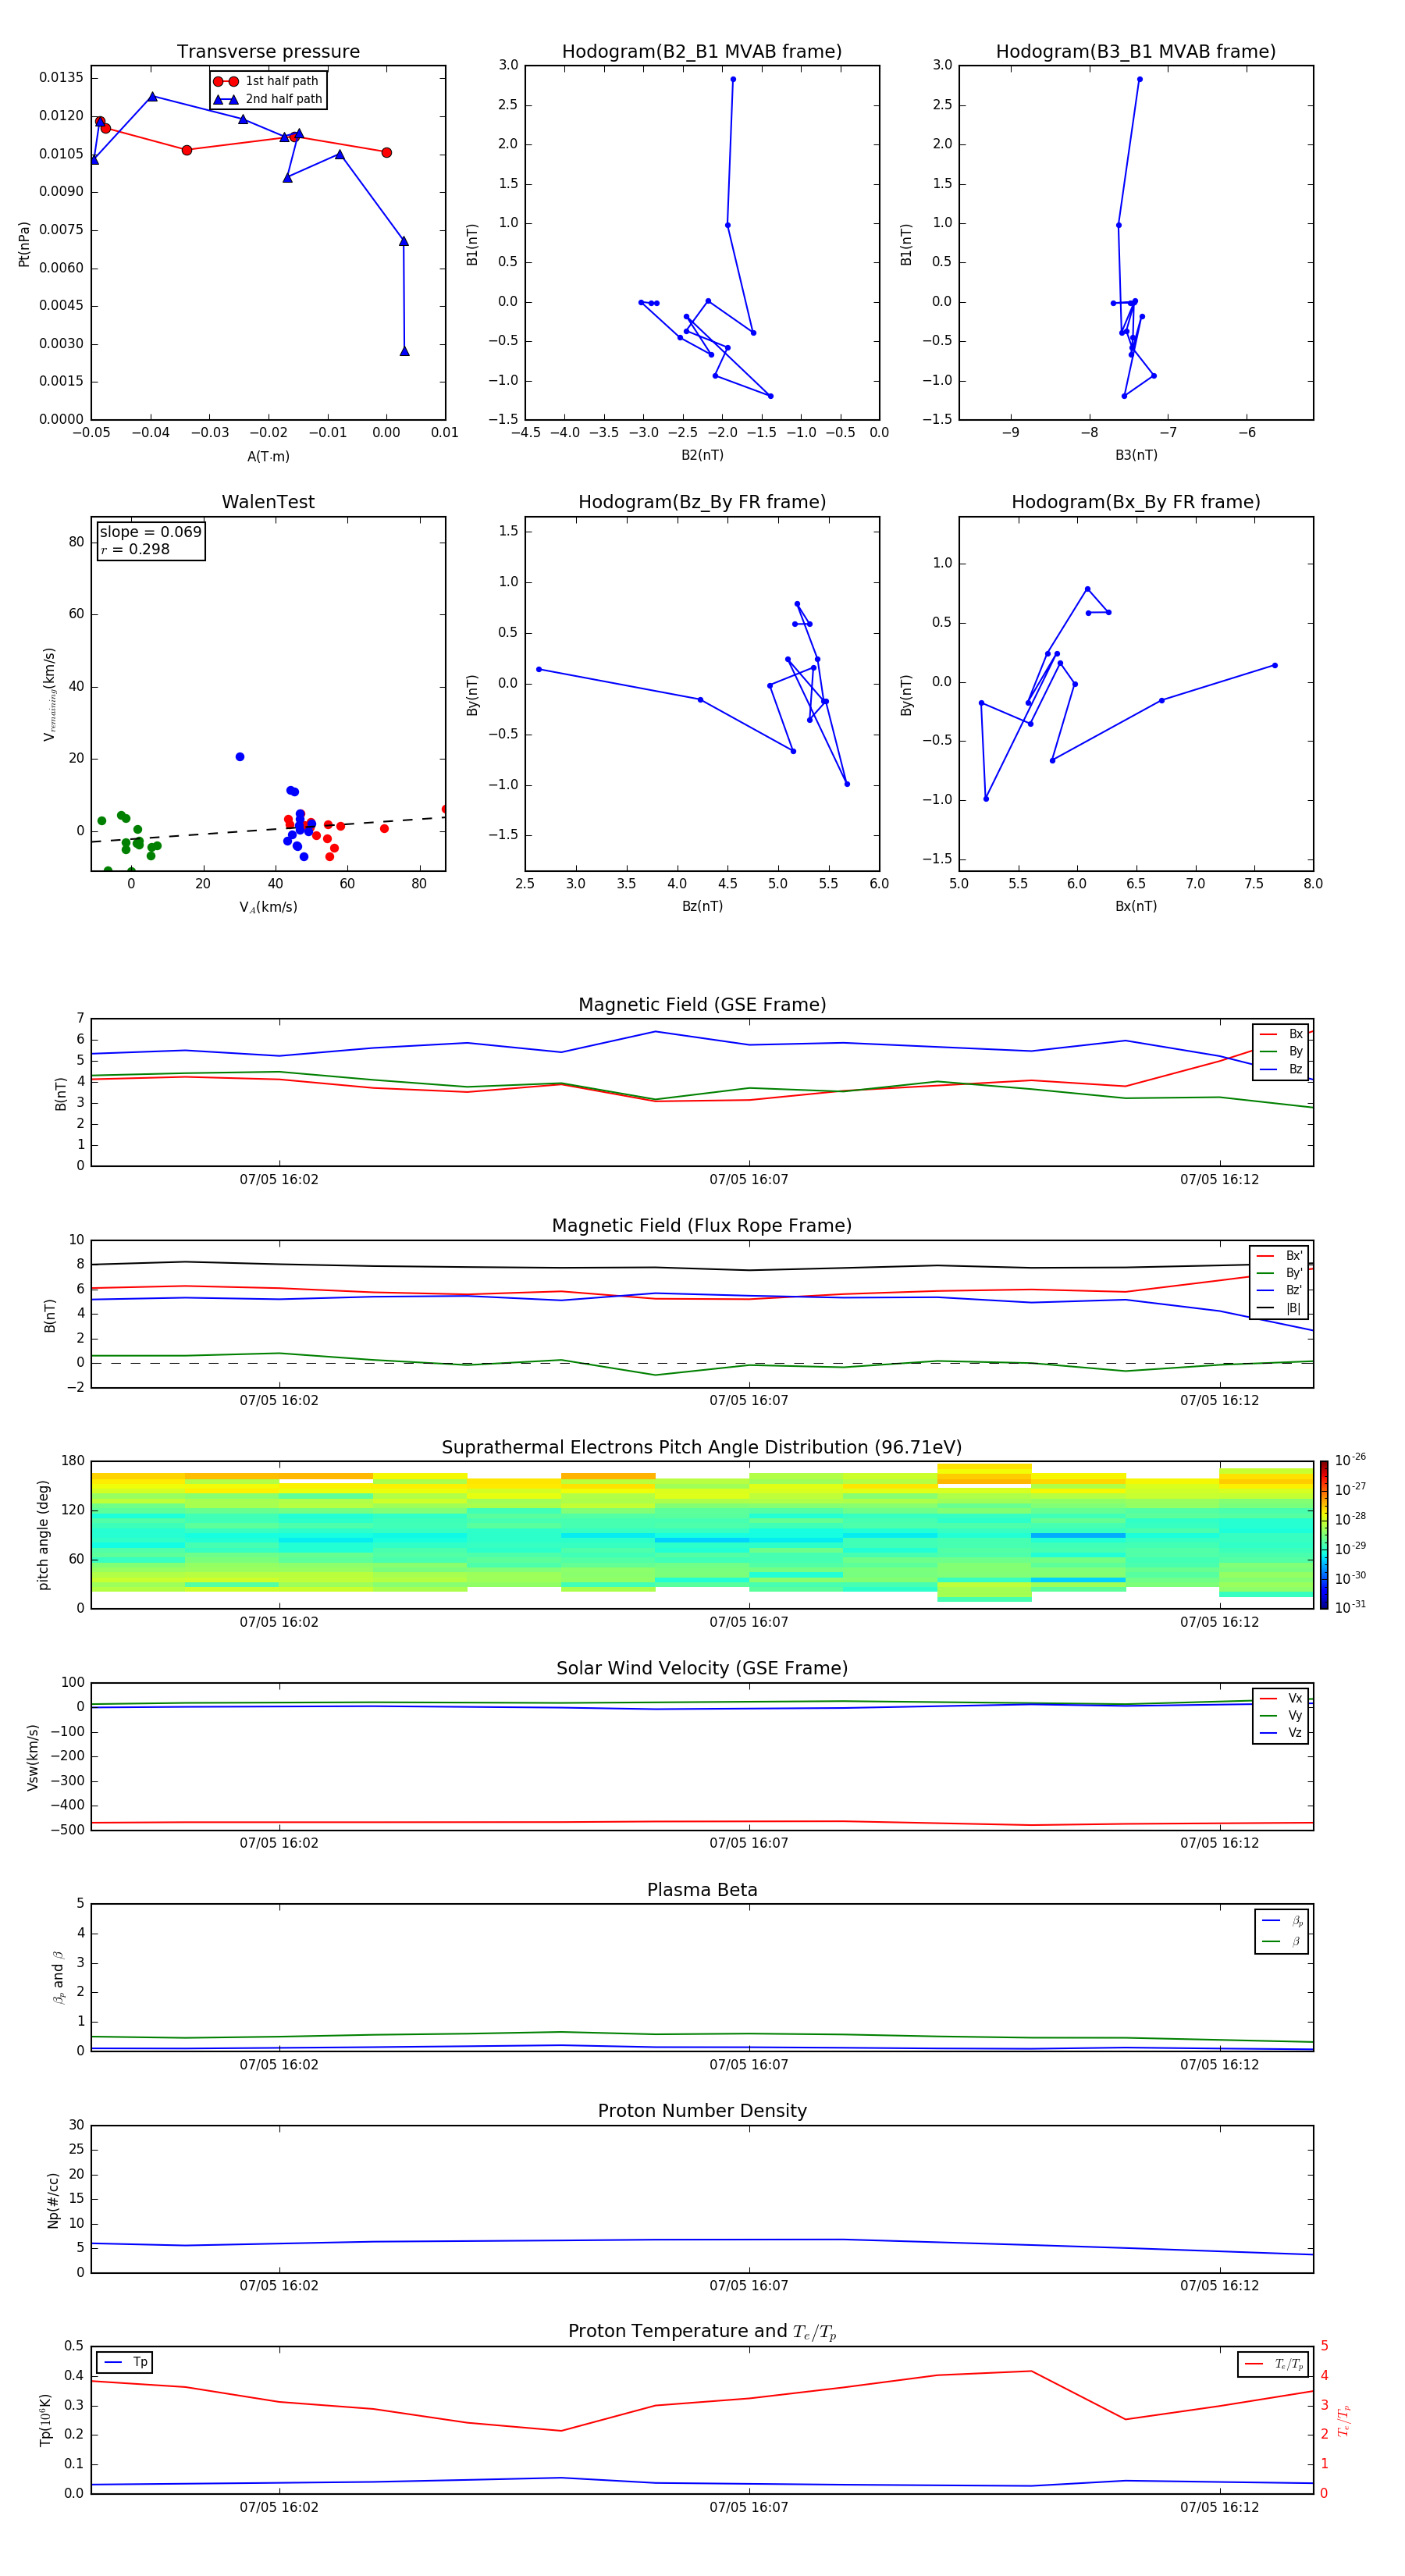Select the 'Hodogram(B3_B1 MVAB frame)' title
The width and height of the screenshot is (1405, 2576).
coord(1136,52)
